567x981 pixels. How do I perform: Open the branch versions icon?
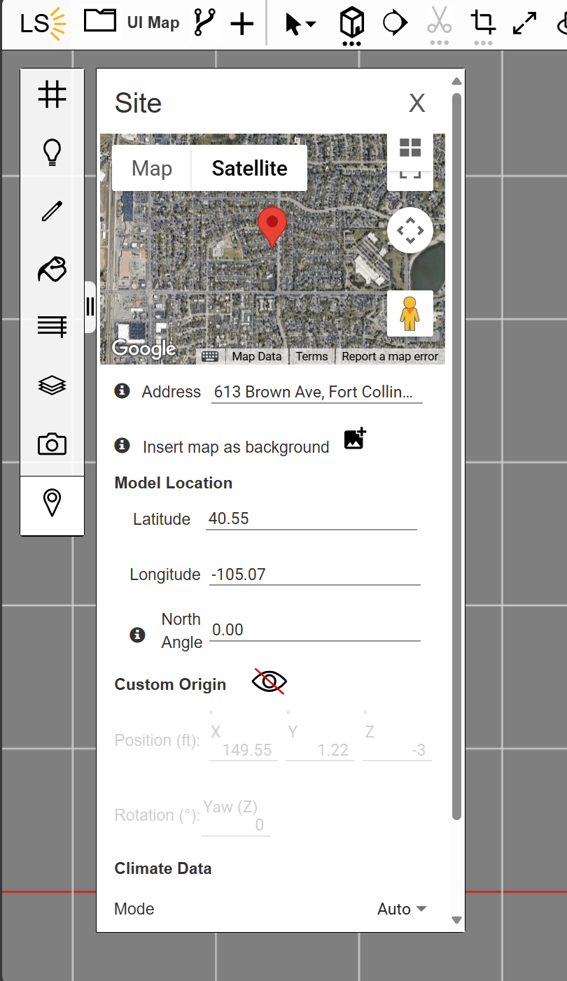pos(205,22)
